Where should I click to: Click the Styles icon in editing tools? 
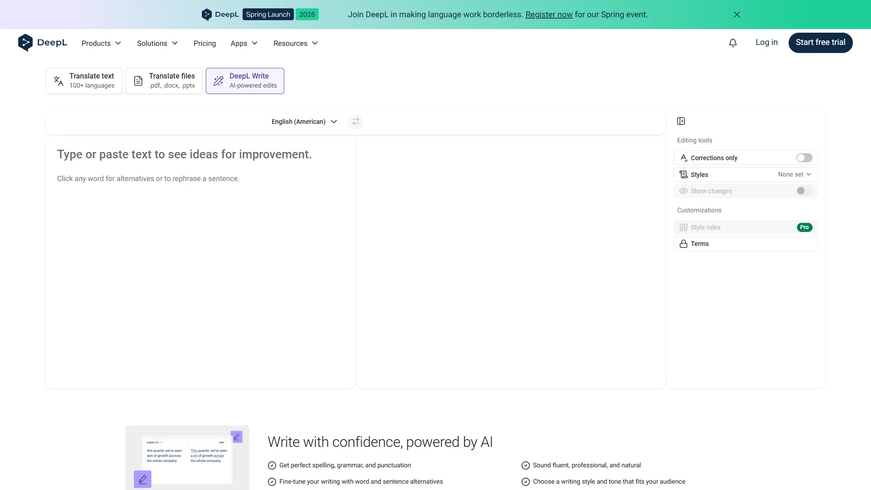click(x=684, y=175)
